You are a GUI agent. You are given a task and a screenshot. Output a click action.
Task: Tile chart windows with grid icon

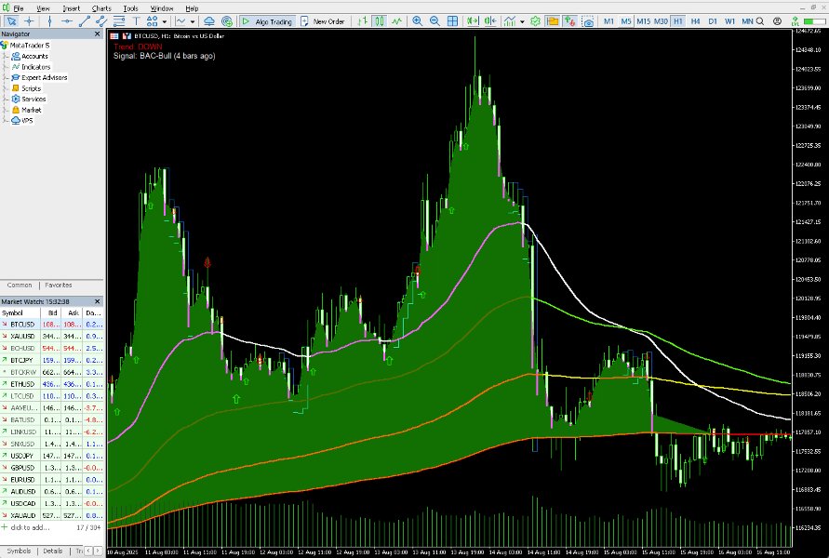click(452, 21)
